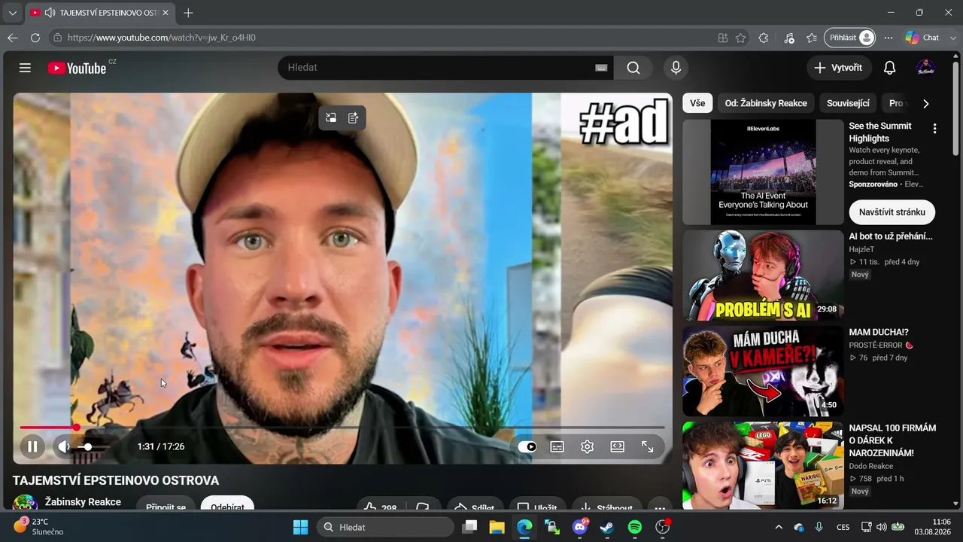Open the browser media control icon
The width and height of the screenshot is (963, 542).
[788, 38]
